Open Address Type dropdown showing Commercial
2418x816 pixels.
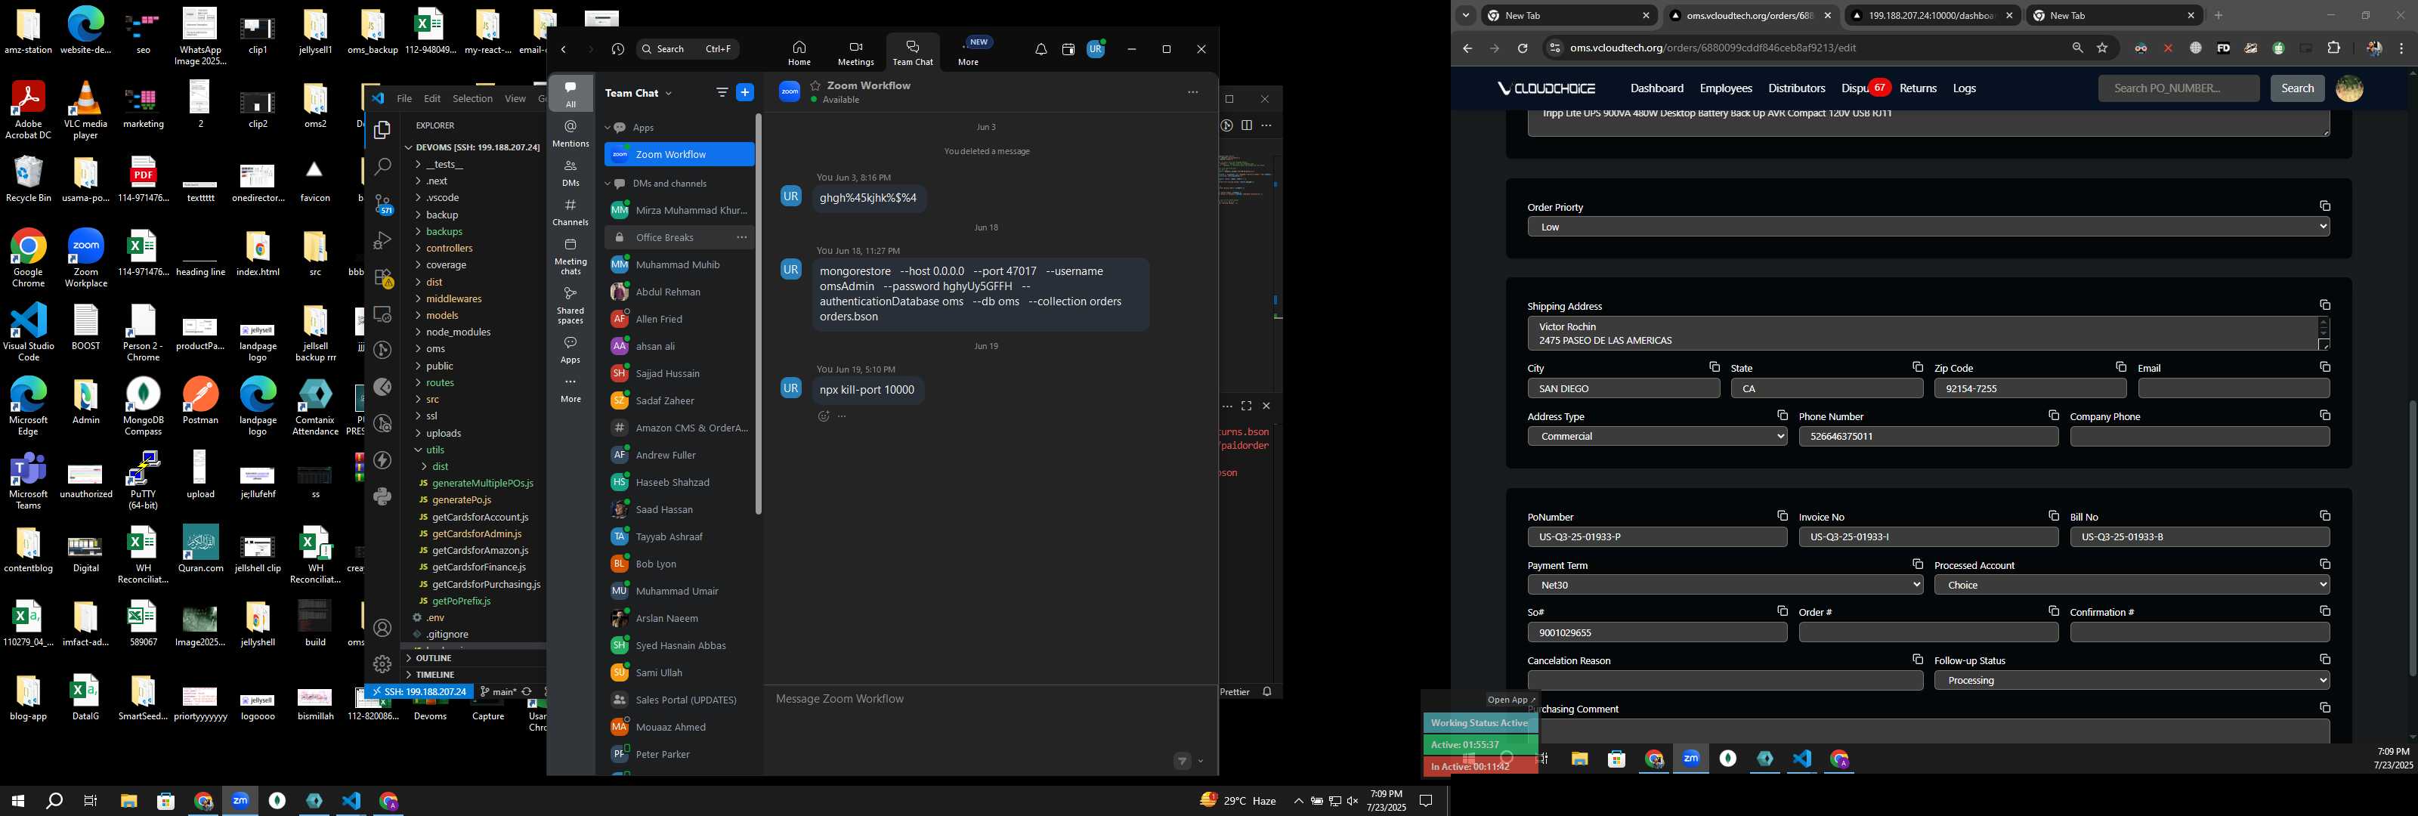click(1657, 437)
